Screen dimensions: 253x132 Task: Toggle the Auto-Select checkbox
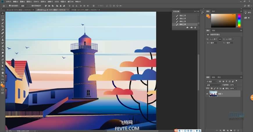(x=10, y=6)
